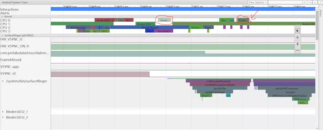Select the setUpHWComposer slice
Image resolution: width=323 pixels, height=130 pixels.
tap(287, 88)
